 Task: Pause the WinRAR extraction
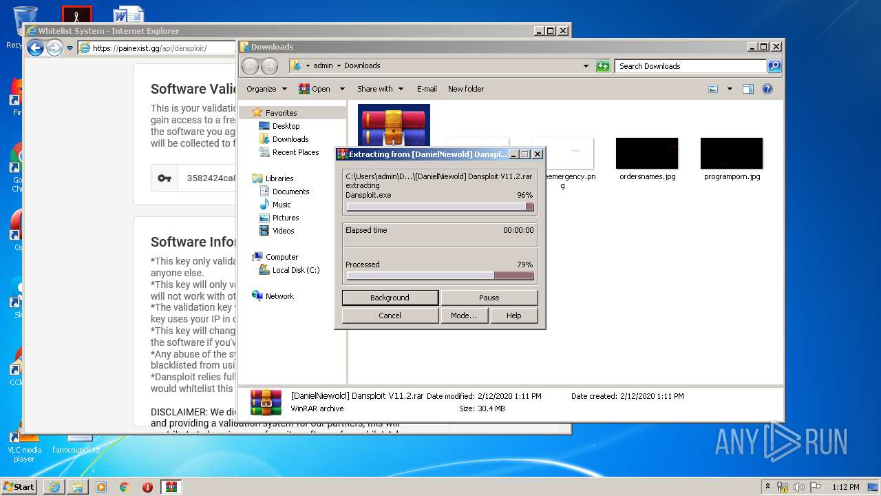[x=489, y=298]
